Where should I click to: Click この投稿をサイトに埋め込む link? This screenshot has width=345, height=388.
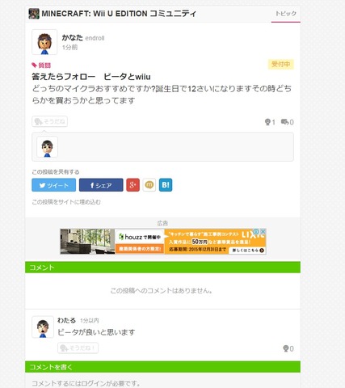(66, 202)
